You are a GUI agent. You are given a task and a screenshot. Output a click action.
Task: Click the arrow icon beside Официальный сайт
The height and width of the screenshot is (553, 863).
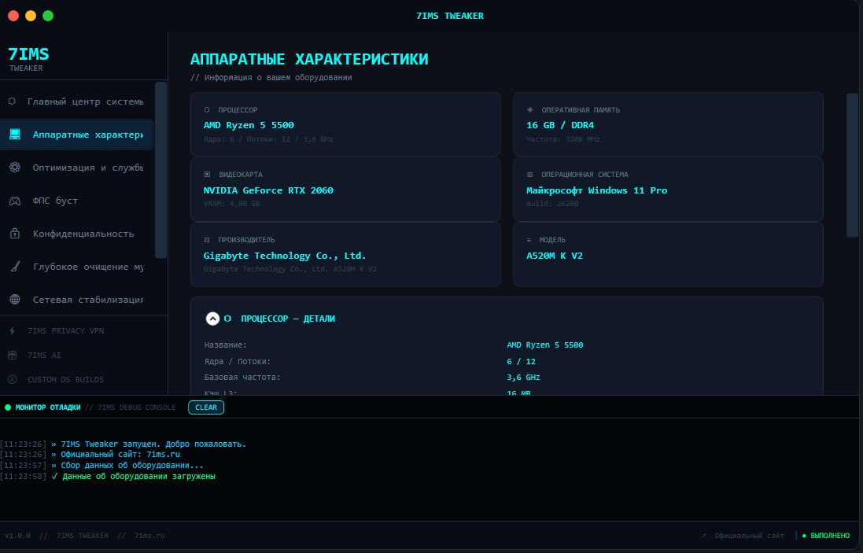(703, 536)
